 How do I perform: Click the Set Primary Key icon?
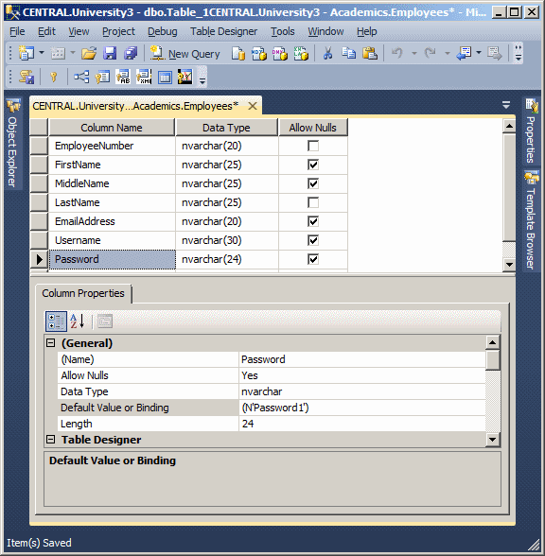pyautogui.click(x=54, y=77)
